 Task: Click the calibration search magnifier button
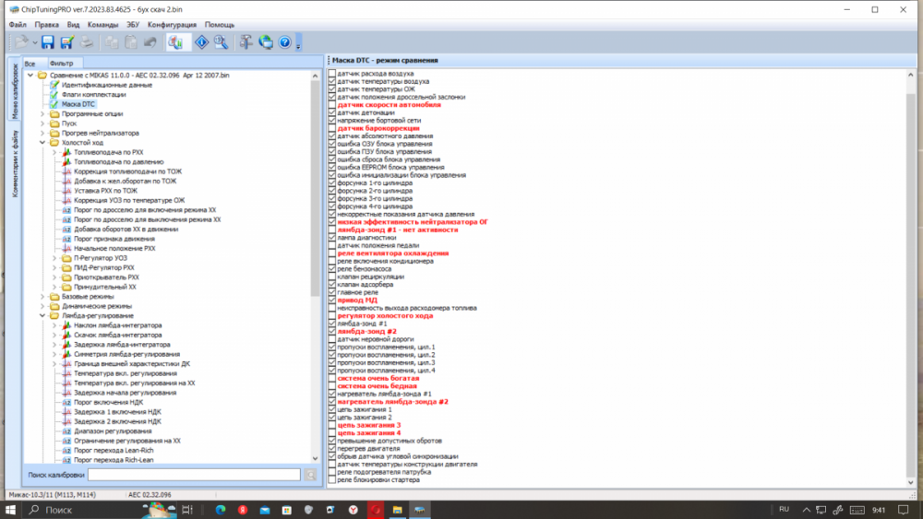(311, 475)
